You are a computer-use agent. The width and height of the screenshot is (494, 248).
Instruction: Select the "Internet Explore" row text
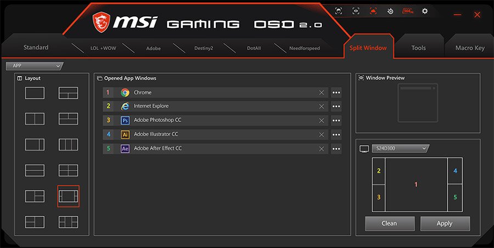point(151,106)
